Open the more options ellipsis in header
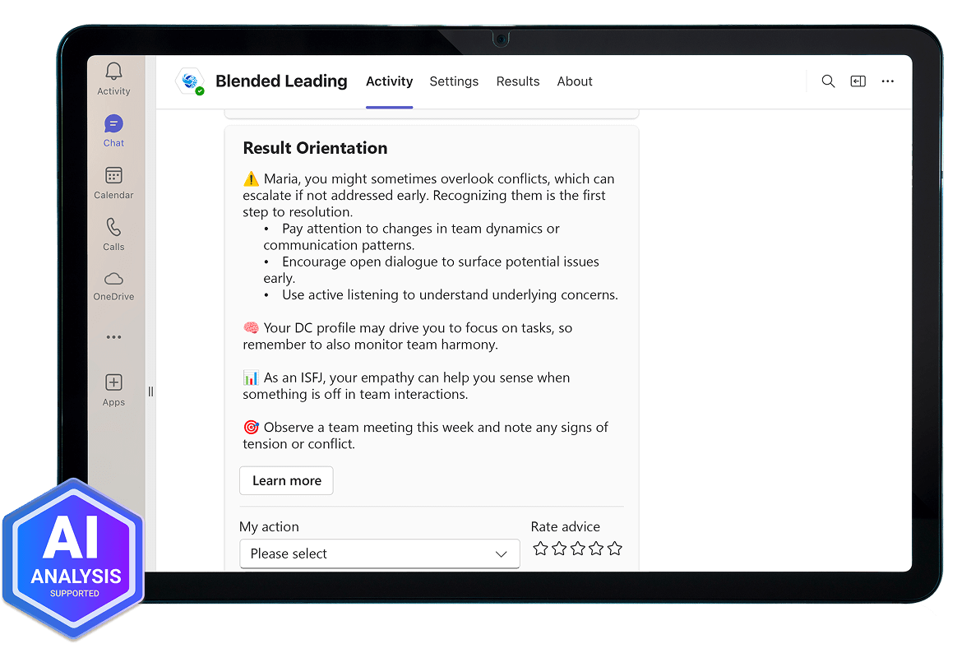This screenshot has width=971, height=653. (x=887, y=81)
